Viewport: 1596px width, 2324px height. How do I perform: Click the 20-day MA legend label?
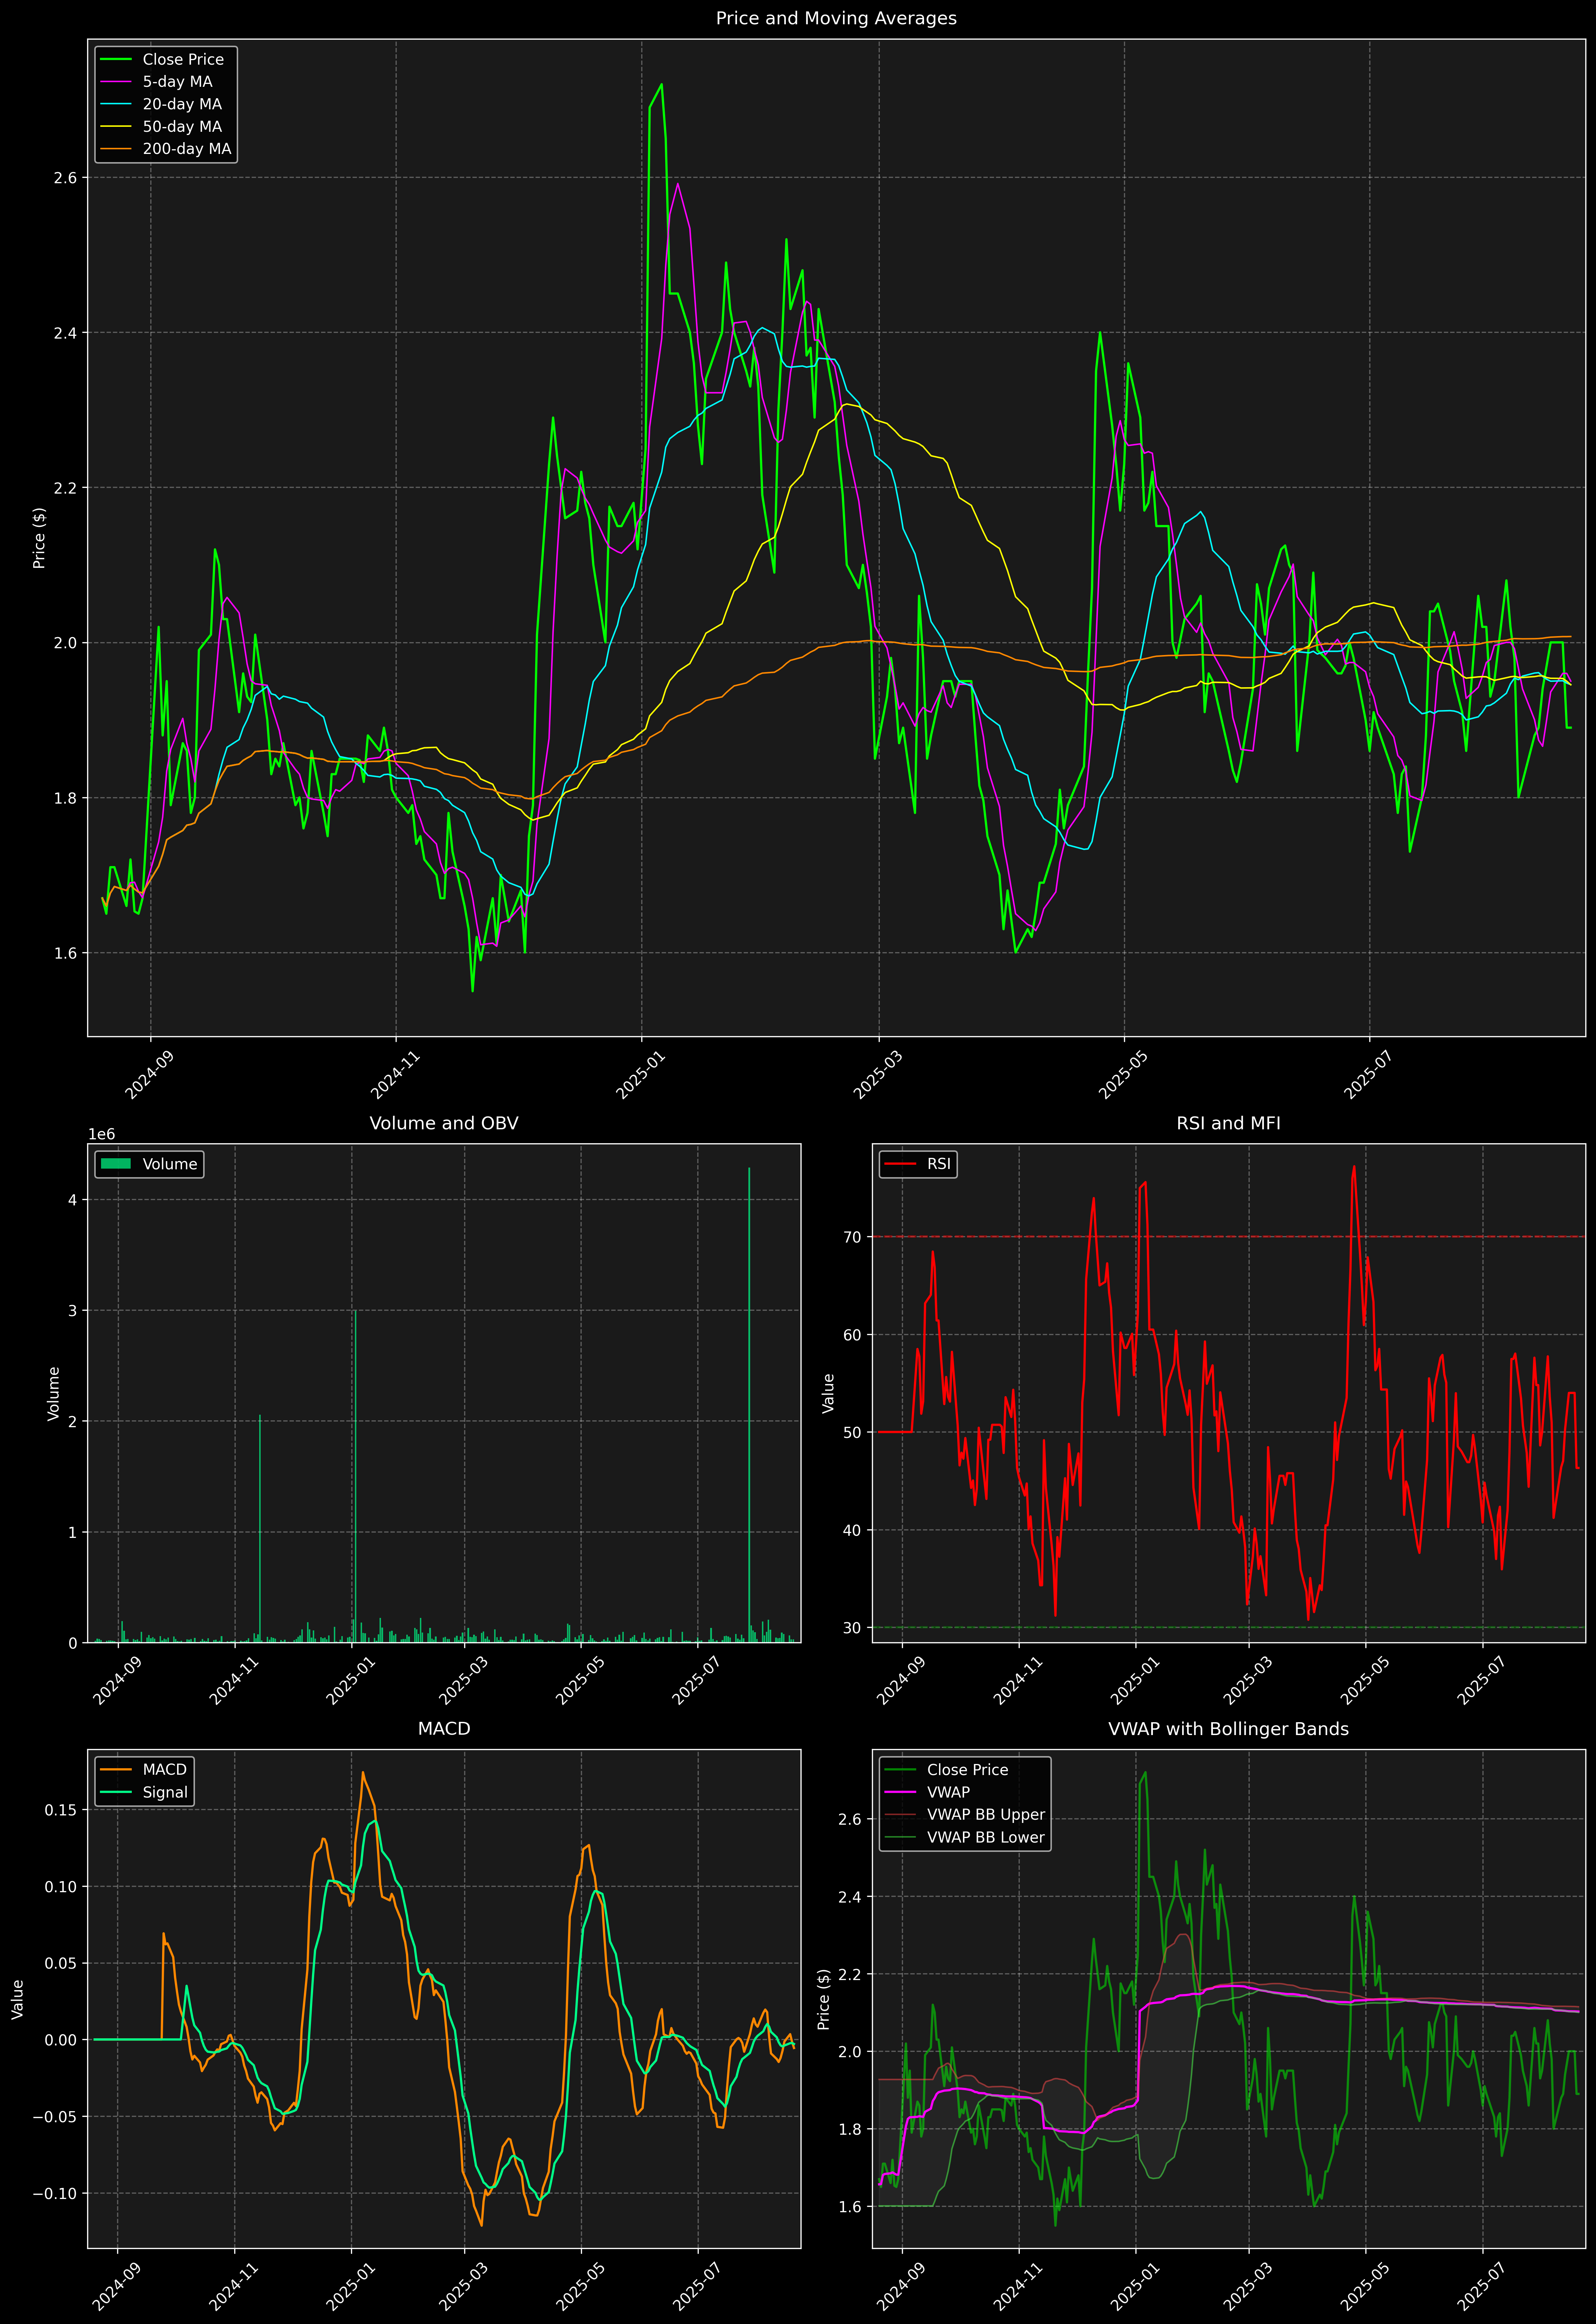pyautogui.click(x=182, y=104)
